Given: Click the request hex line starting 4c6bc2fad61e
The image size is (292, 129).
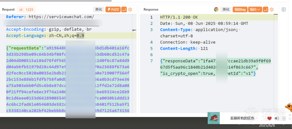Looking at the screenshot, I should (68, 104).
